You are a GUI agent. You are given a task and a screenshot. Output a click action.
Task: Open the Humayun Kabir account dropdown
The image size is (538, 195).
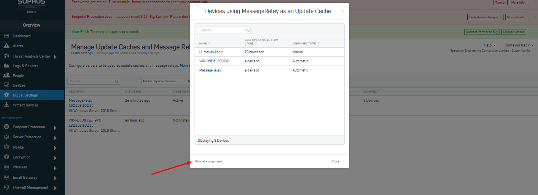coord(519,45)
